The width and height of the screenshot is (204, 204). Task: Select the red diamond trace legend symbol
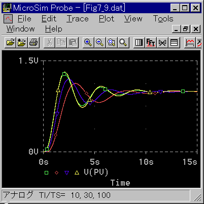click(x=57, y=172)
